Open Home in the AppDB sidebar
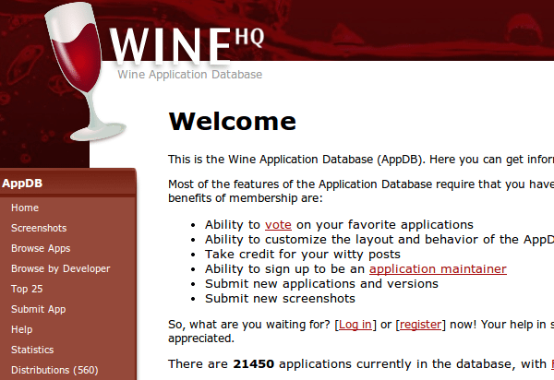The image size is (554, 380). coord(25,208)
